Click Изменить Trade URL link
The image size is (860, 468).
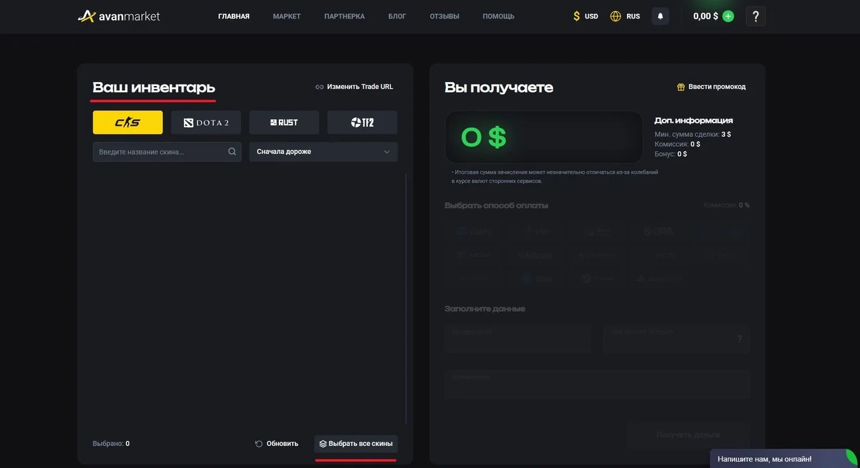tap(354, 87)
